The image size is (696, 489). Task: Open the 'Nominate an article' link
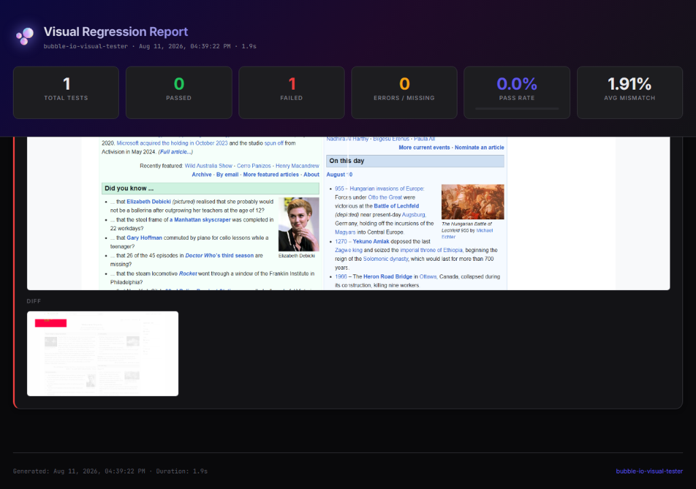click(x=479, y=147)
